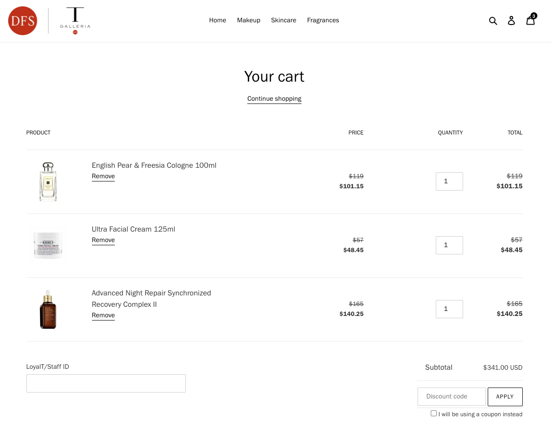Click the $341.00 USD subtotal value
The image size is (551, 424).
click(503, 367)
